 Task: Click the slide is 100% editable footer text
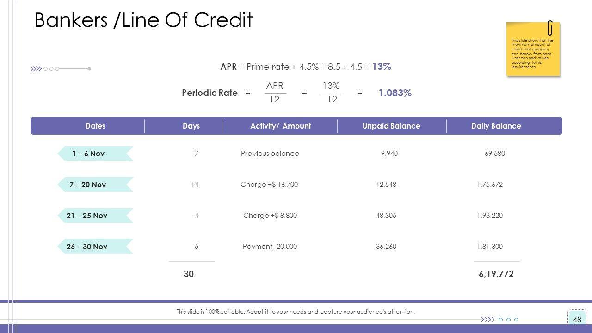[x=296, y=312]
